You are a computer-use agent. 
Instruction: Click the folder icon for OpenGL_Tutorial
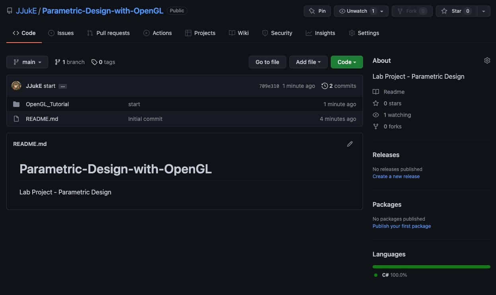click(x=16, y=104)
